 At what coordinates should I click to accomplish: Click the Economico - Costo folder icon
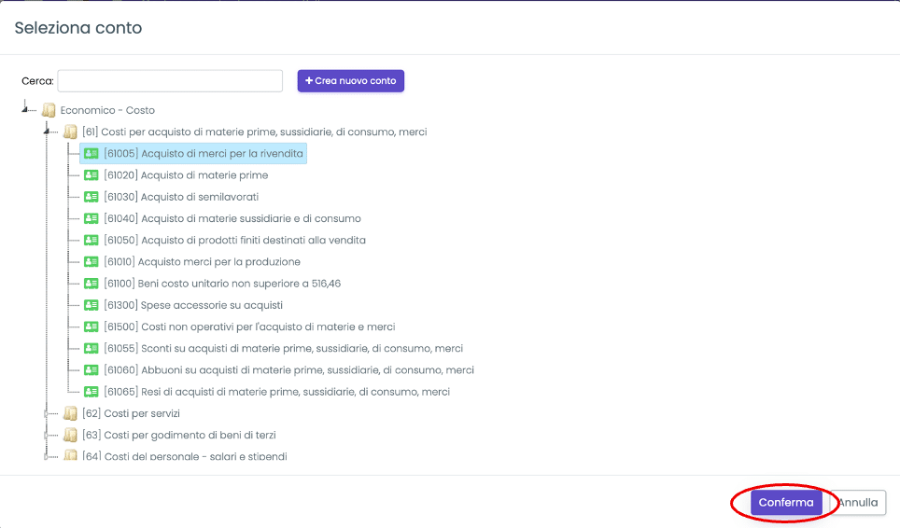49,110
